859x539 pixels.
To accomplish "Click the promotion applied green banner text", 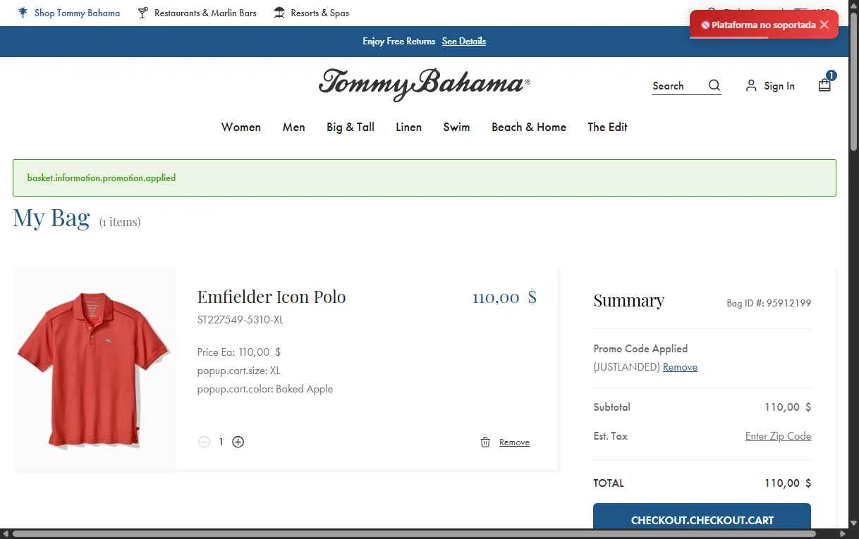I will (102, 178).
